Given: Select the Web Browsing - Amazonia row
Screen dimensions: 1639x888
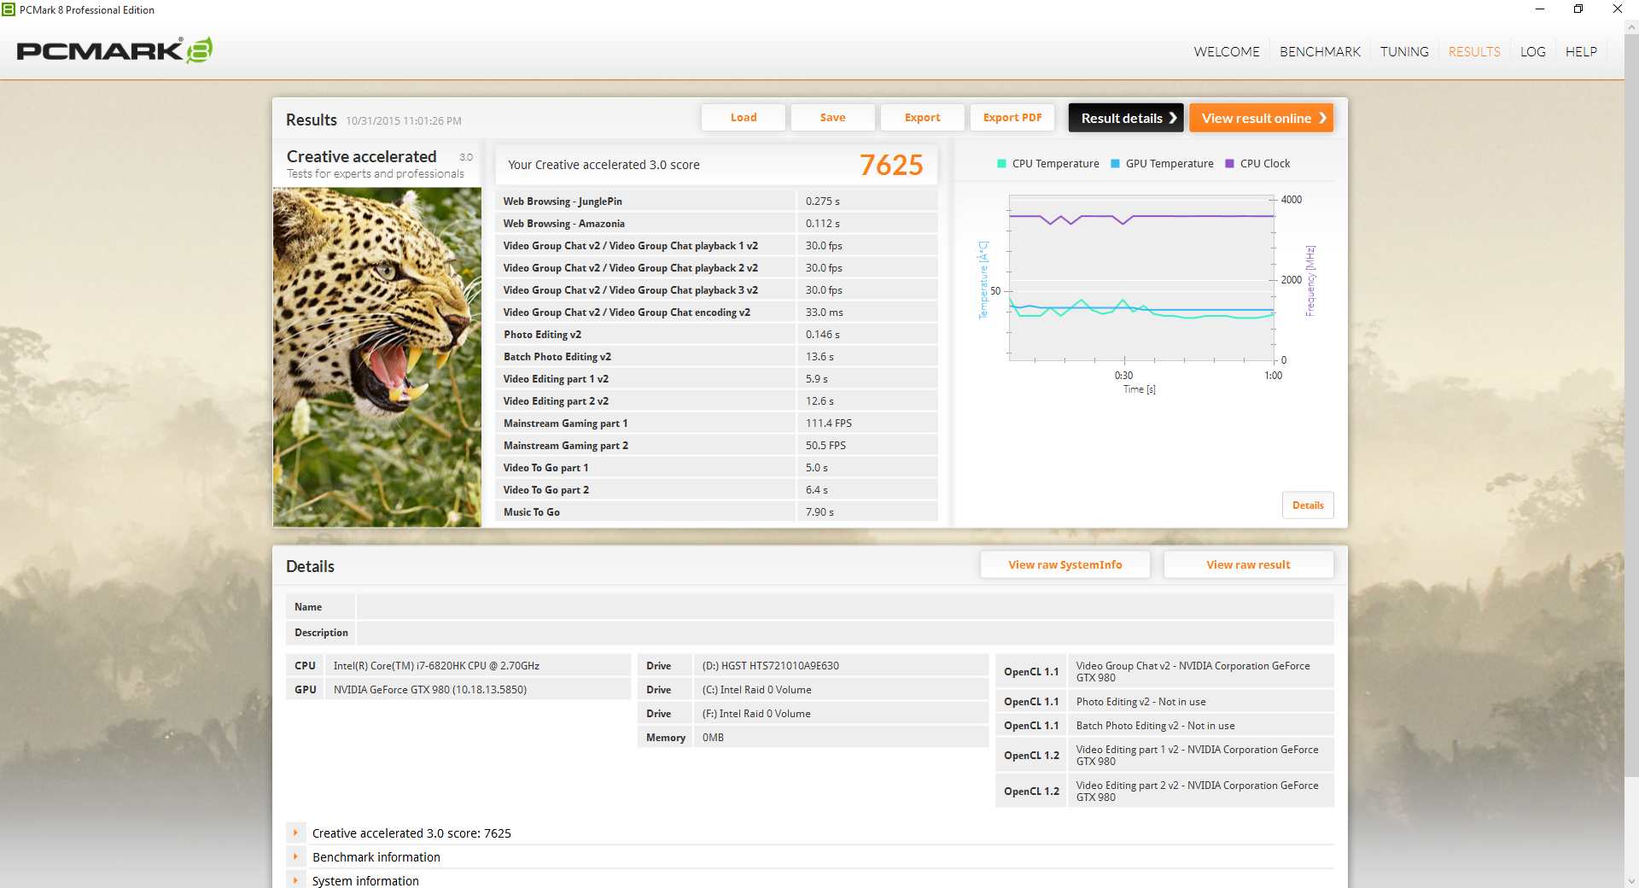Looking at the screenshot, I should 716,224.
